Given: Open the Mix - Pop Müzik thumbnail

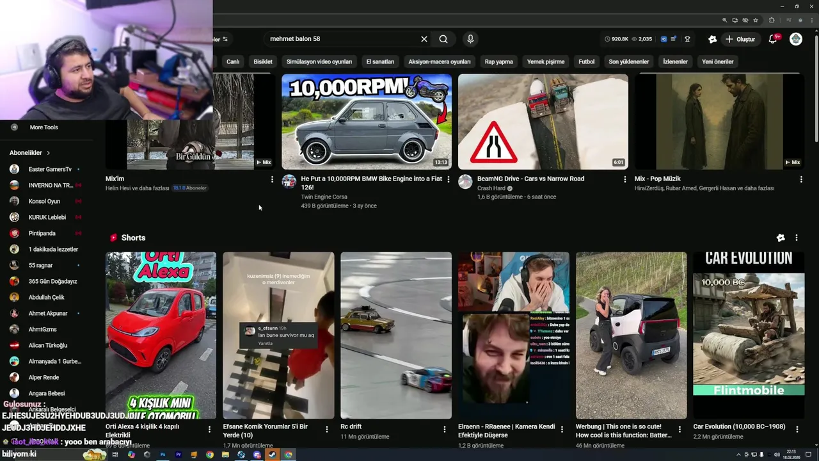Looking at the screenshot, I should (719, 122).
